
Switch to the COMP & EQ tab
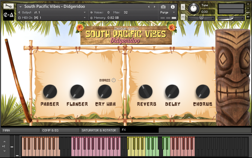click(x=60, y=130)
